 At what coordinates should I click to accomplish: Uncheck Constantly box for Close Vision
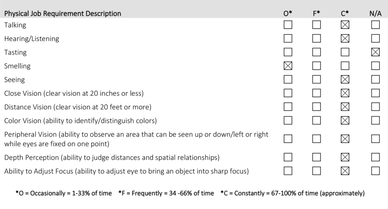(x=345, y=93)
